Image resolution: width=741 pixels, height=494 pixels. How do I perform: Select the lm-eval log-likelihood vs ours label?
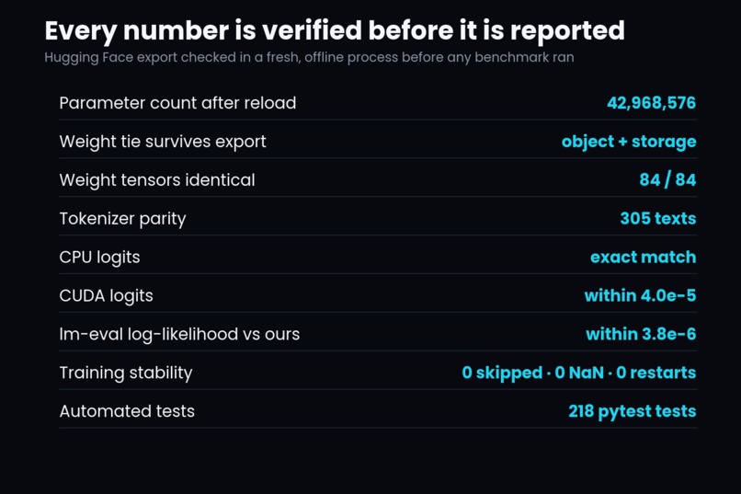[179, 335]
